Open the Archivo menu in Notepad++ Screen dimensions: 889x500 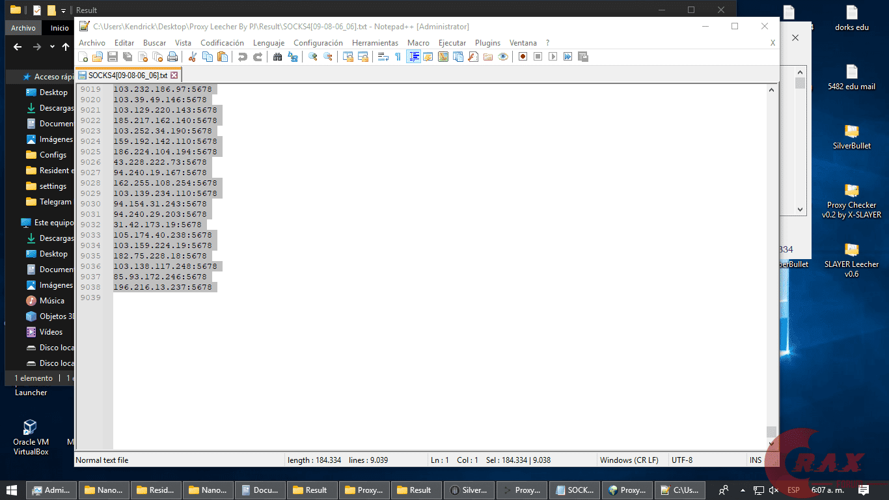point(92,43)
